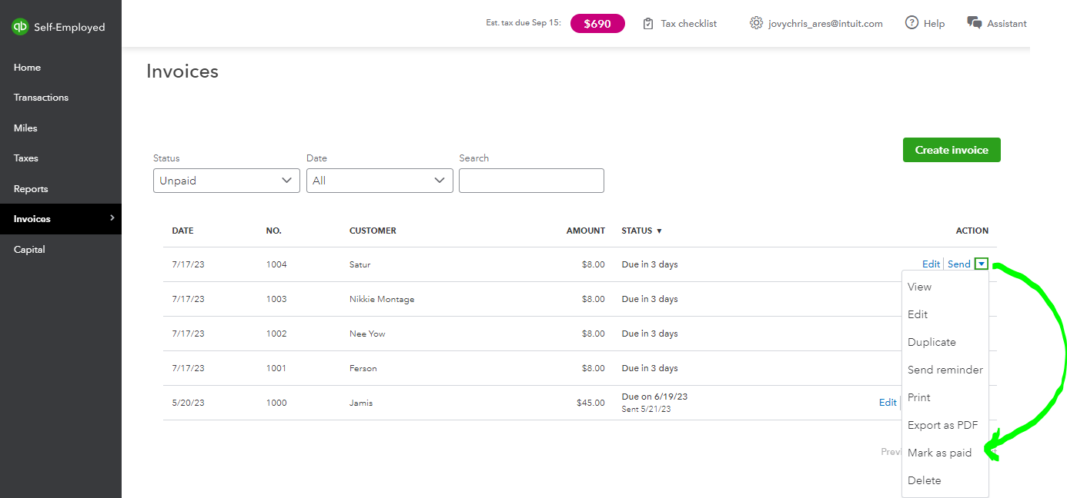Choose Export as PDF menu option
Viewport: 1067px width, 498px height.
pos(942,425)
